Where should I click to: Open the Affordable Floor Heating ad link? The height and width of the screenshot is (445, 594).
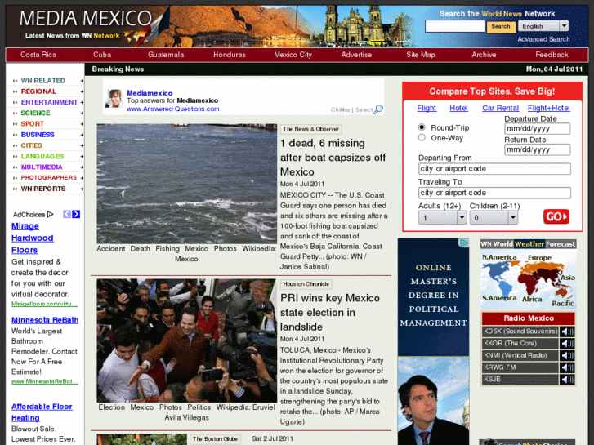[x=42, y=412]
